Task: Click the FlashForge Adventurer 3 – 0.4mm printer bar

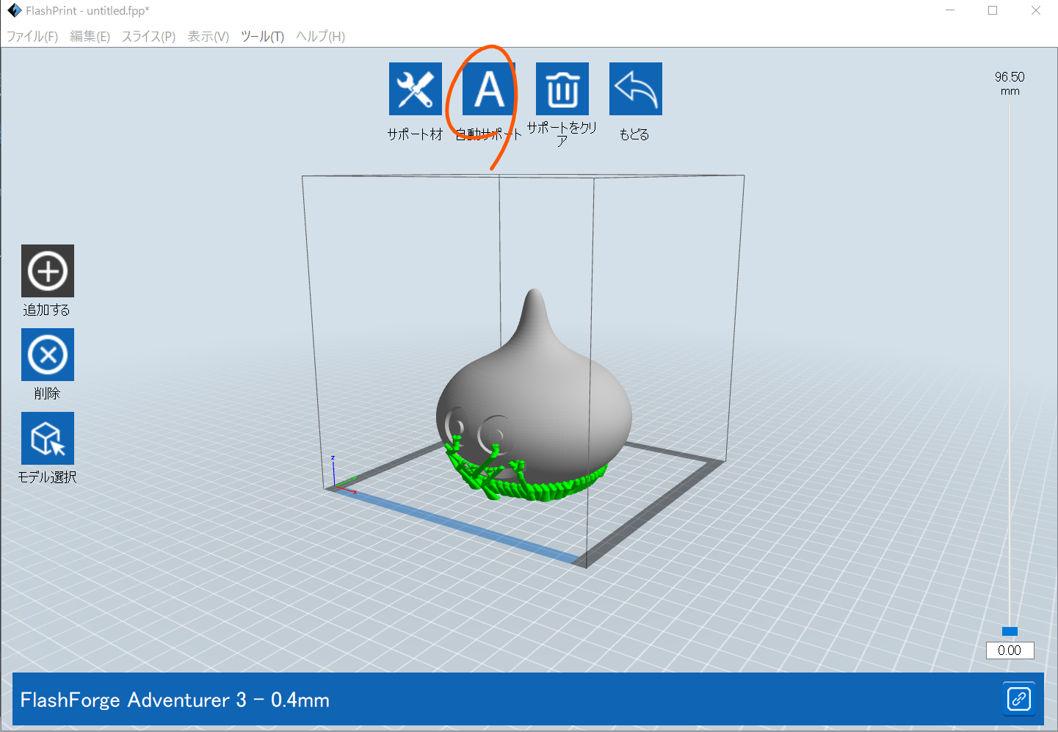Action: click(528, 700)
